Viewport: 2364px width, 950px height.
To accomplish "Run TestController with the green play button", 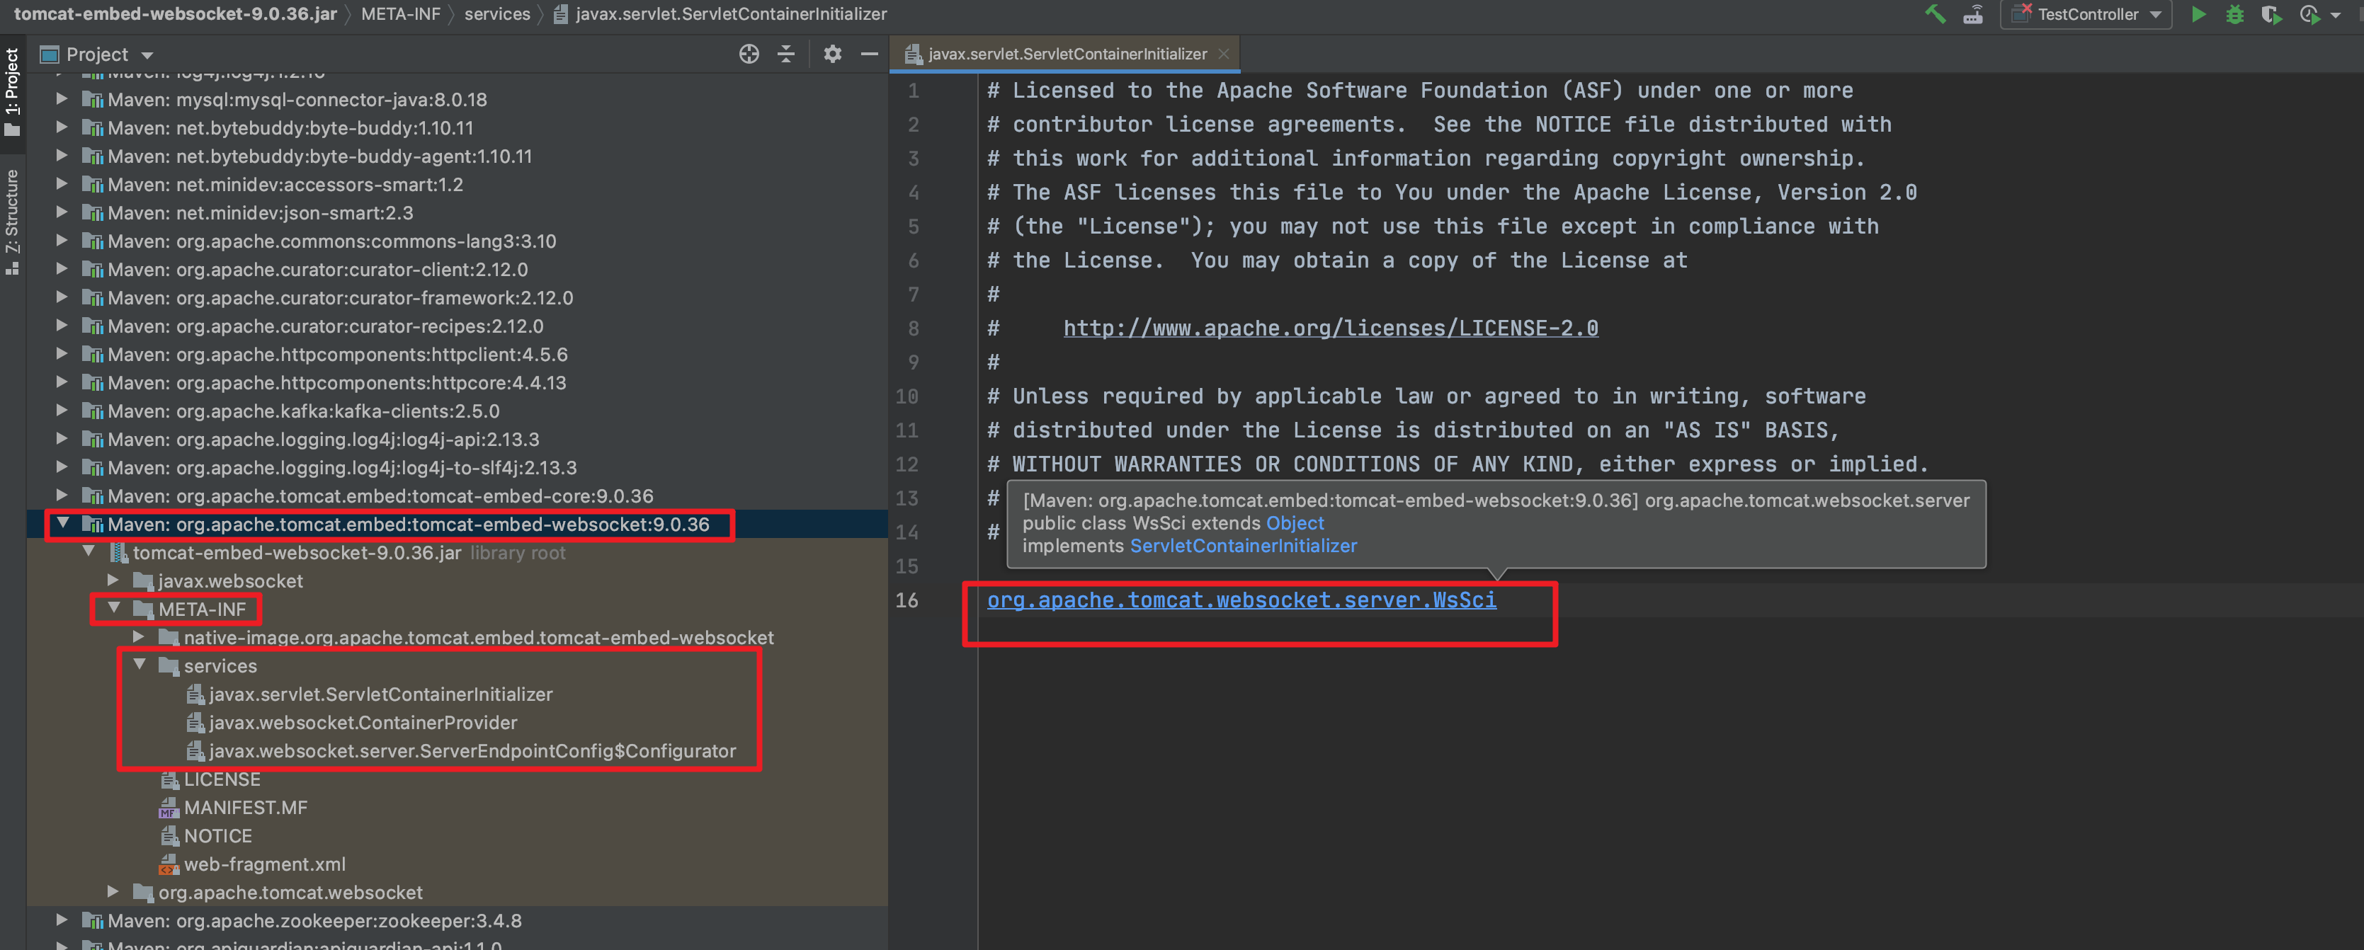I will [2199, 13].
